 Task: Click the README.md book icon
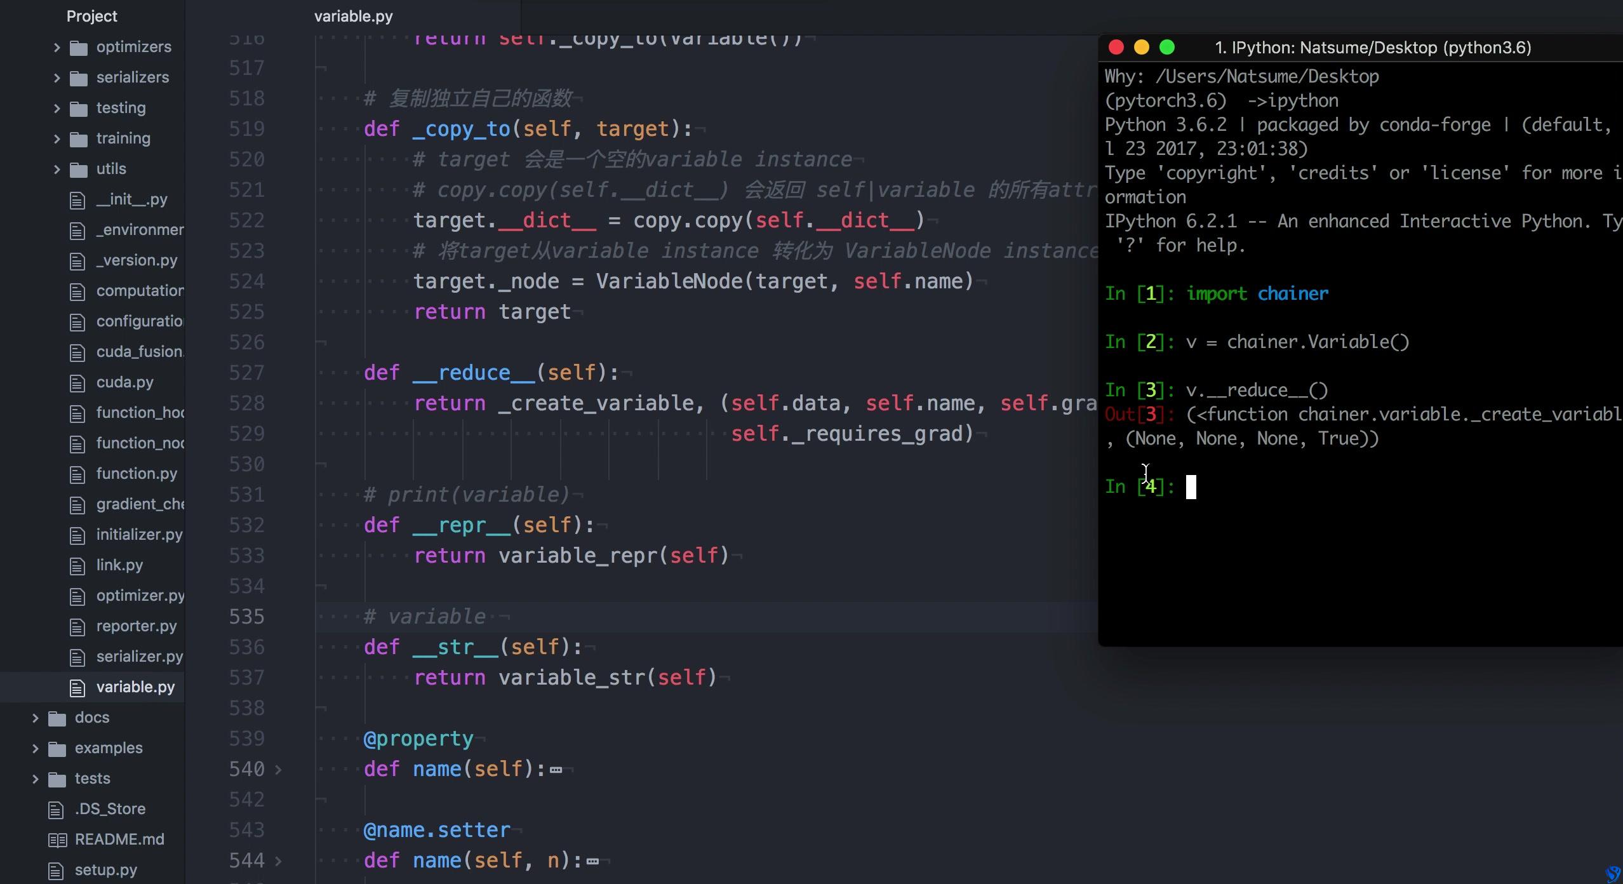coord(57,840)
